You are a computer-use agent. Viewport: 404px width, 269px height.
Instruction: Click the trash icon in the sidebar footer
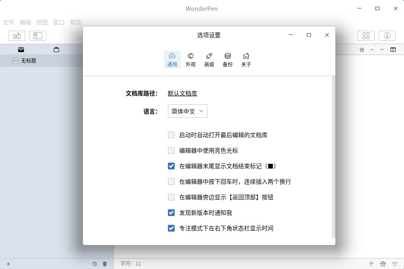coord(105,264)
